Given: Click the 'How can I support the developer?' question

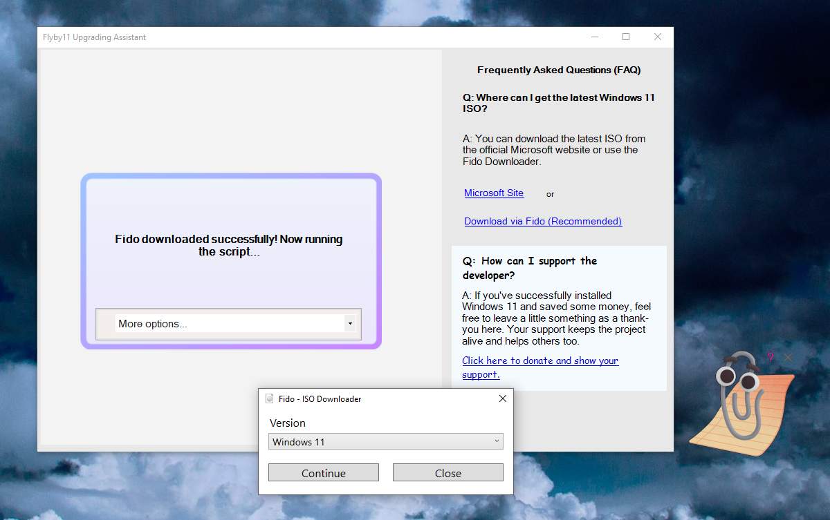Looking at the screenshot, I should click(530, 268).
